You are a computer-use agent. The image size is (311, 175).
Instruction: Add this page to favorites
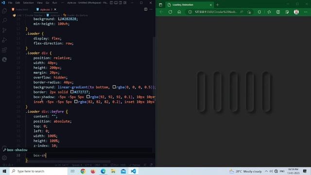(249, 12)
